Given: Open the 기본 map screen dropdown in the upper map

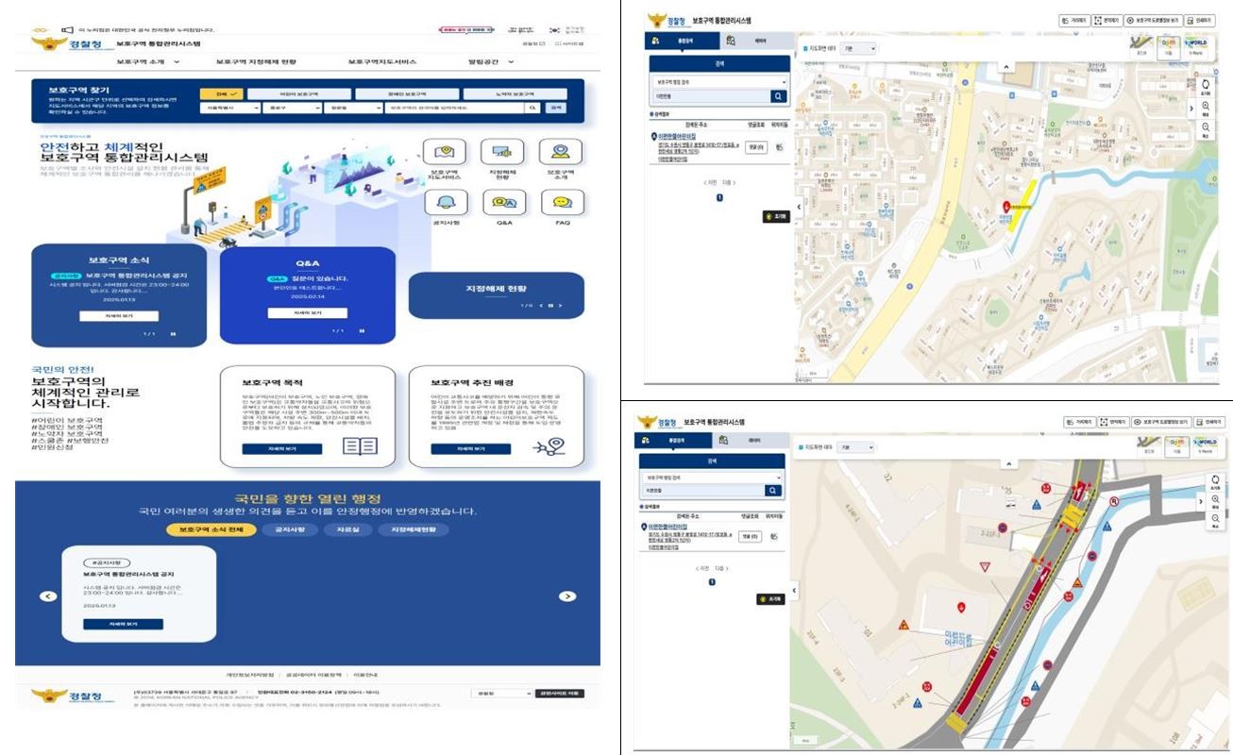Looking at the screenshot, I should click(858, 48).
